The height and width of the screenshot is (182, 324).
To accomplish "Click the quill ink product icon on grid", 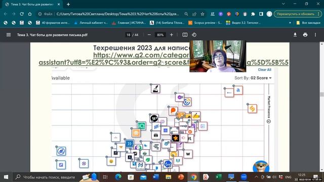I will point(155,89).
